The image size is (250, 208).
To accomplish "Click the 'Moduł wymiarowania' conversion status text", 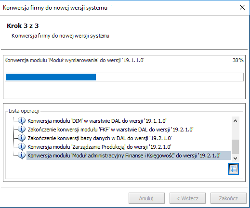I will pyautogui.click(x=74, y=60).
